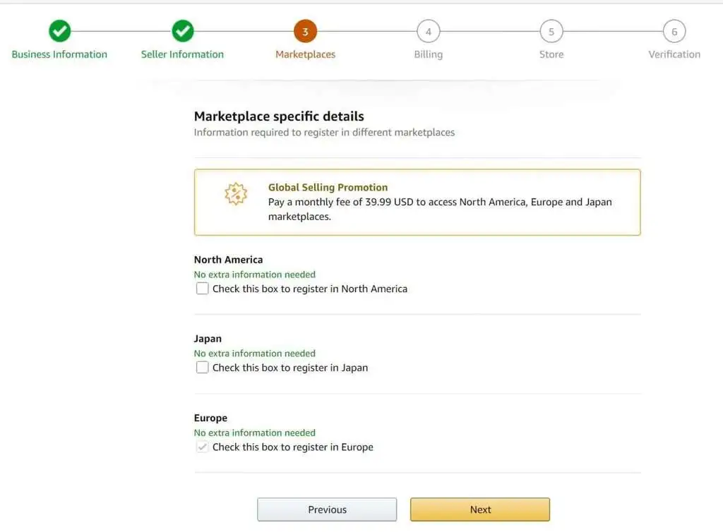This screenshot has width=723, height=532.
Task: Select the step 6 circle above Verification
Action: [674, 31]
